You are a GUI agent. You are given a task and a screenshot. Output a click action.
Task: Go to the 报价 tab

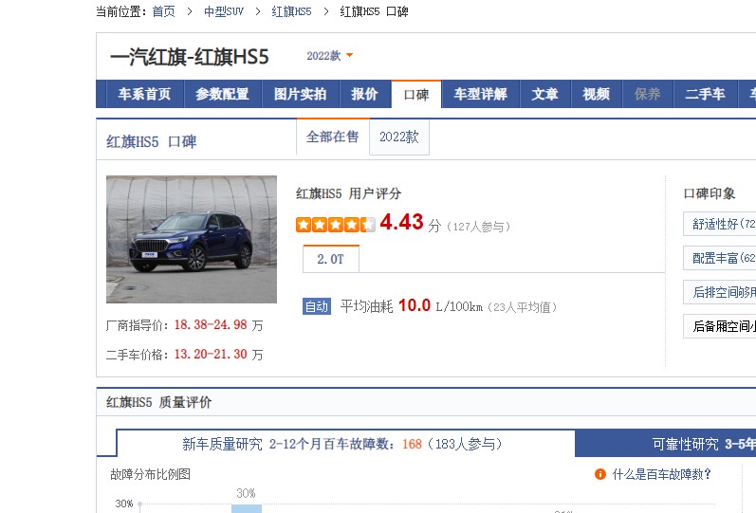point(364,94)
